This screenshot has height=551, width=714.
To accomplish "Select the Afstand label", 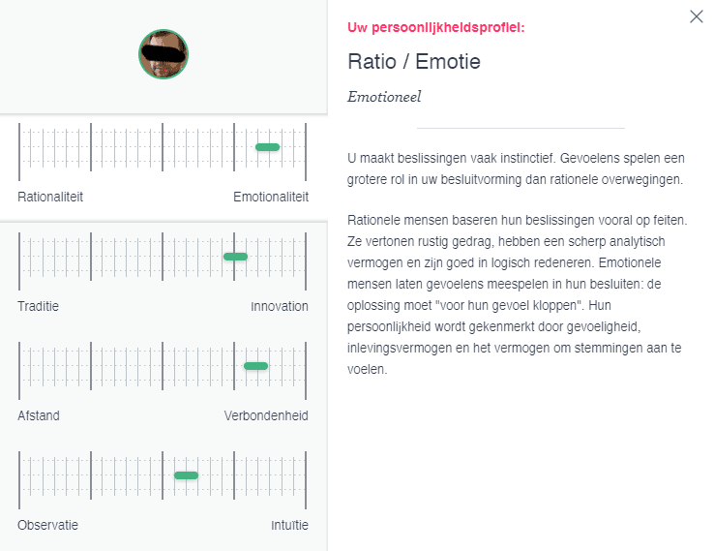I will 39,415.
